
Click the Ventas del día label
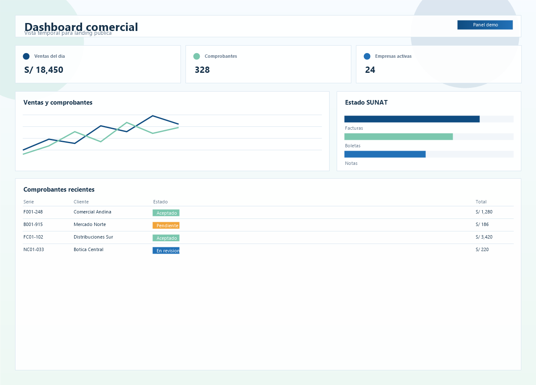point(49,56)
